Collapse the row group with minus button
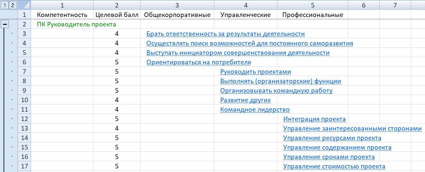The width and height of the screenshot is (425, 172). 5,24
